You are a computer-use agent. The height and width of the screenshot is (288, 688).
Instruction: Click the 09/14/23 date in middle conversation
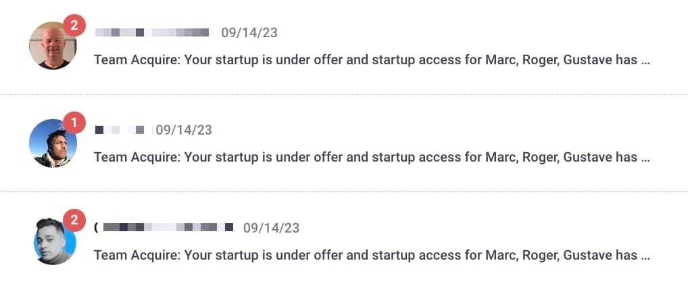[184, 130]
